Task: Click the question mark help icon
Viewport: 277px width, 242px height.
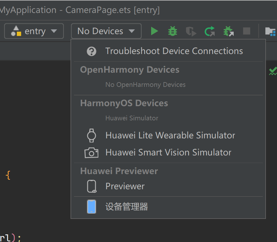Action: tap(91, 51)
